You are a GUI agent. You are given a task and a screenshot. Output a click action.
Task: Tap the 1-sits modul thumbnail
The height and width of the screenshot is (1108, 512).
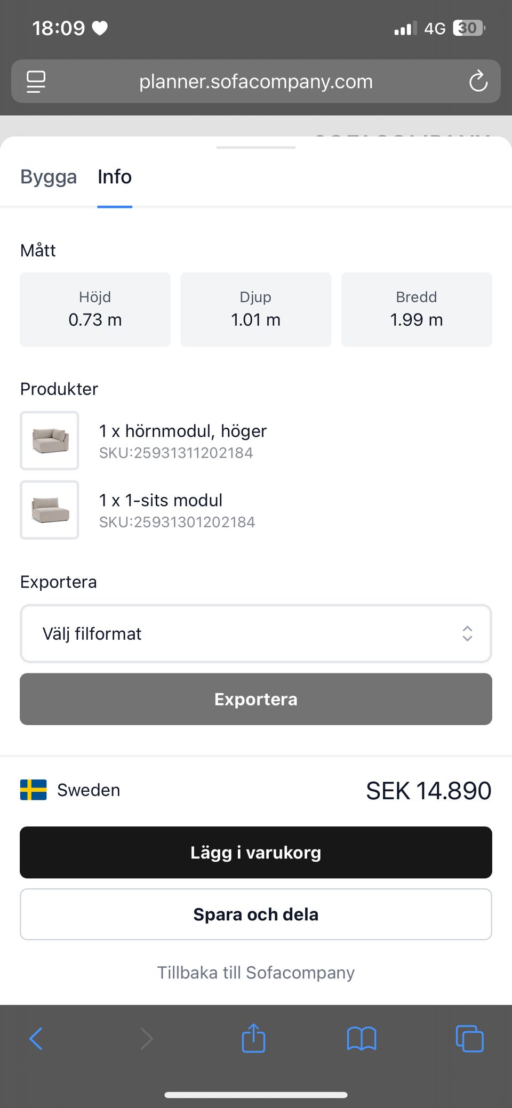pos(50,510)
